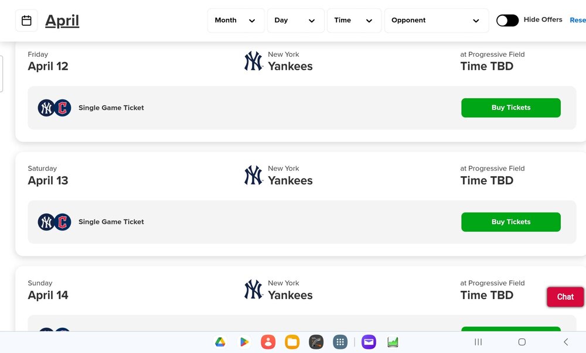586x353 pixels.
Task: Open the purple mail app in taskbar
Action: tap(369, 342)
